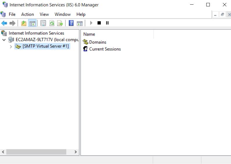Click the Forward arrow in toolbar
The image size is (231, 164).
tap(12, 23)
